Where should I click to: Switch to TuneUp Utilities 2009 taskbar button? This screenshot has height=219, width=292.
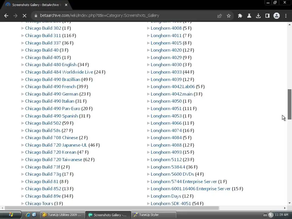coord(62,215)
